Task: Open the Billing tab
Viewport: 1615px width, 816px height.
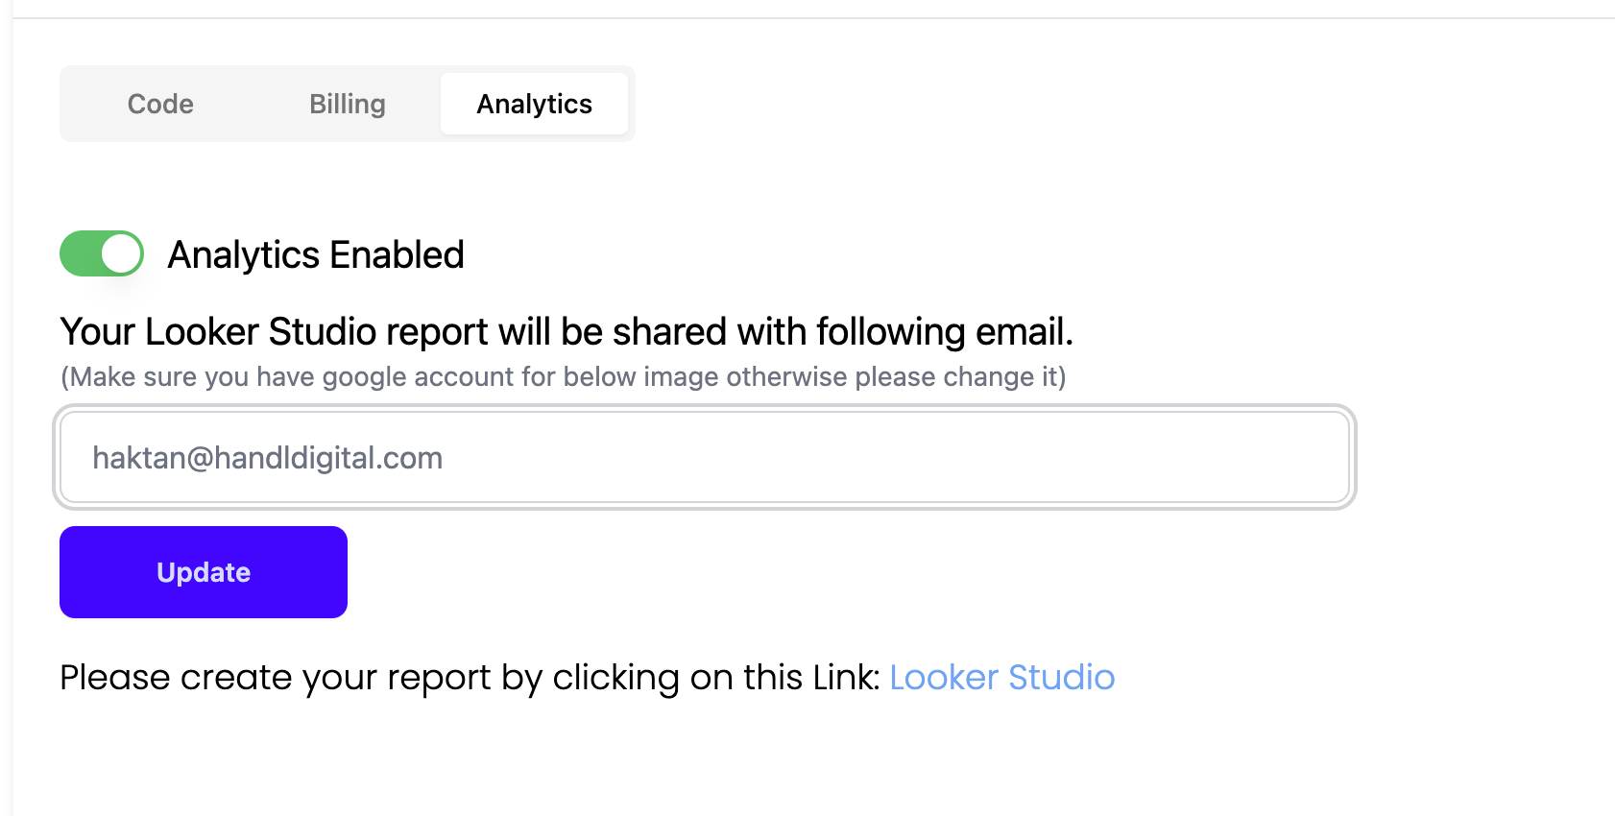Action: (347, 104)
